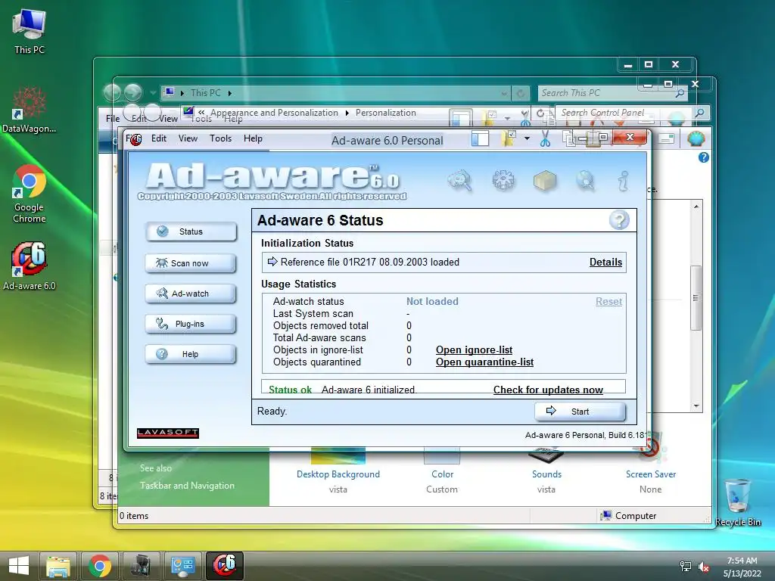Click the Back button in This PC window
The height and width of the screenshot is (581, 775).
click(112, 92)
